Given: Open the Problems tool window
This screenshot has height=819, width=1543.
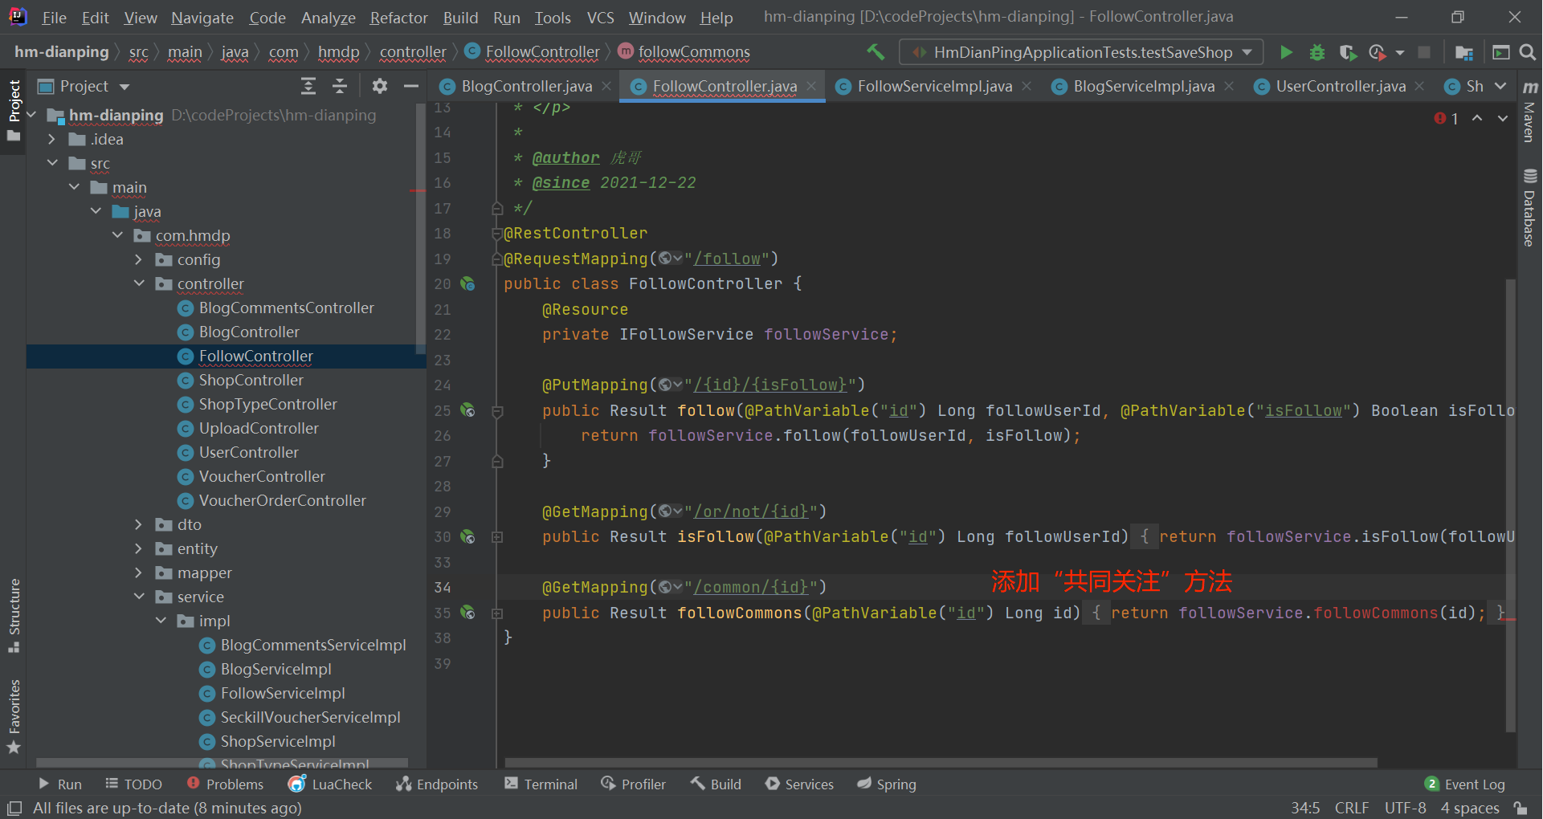Looking at the screenshot, I should click(225, 784).
